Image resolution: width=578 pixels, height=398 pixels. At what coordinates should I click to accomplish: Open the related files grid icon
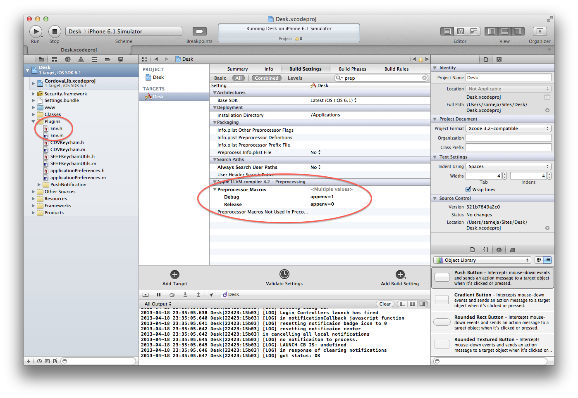144,59
